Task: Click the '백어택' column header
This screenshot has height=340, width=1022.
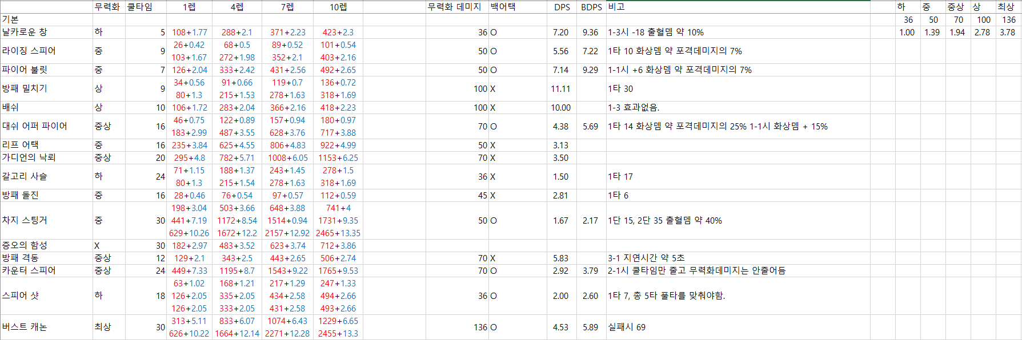Action: click(x=503, y=7)
